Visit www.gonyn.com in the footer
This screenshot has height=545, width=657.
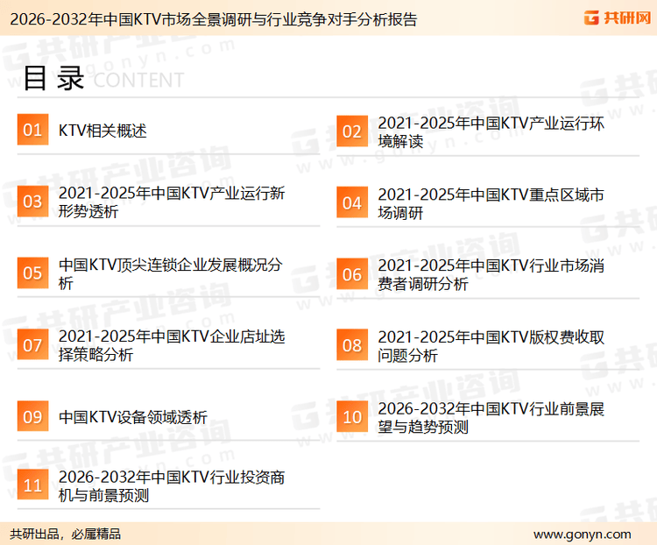pos(582,534)
